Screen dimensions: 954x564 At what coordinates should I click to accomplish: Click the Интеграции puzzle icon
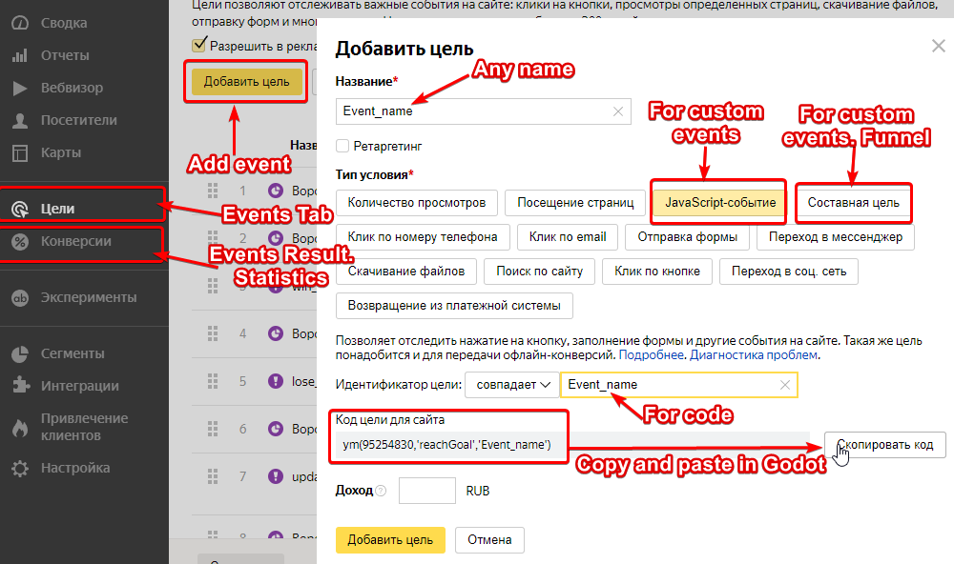pyautogui.click(x=19, y=385)
